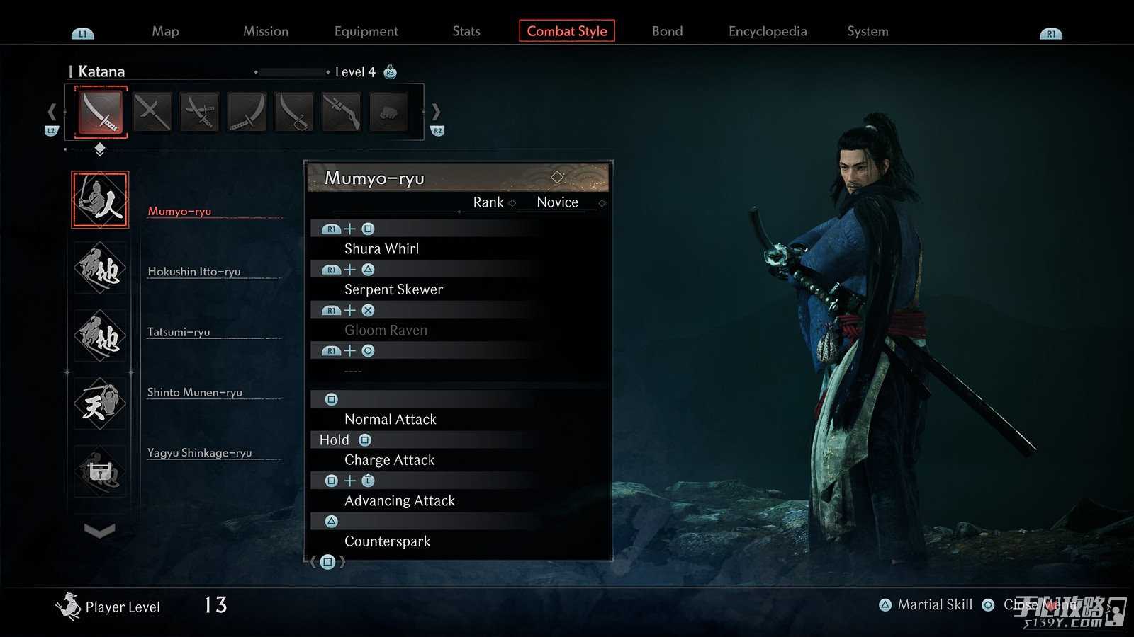Go to previous weapon with left arrow
The height and width of the screenshot is (637, 1134).
click(52, 112)
